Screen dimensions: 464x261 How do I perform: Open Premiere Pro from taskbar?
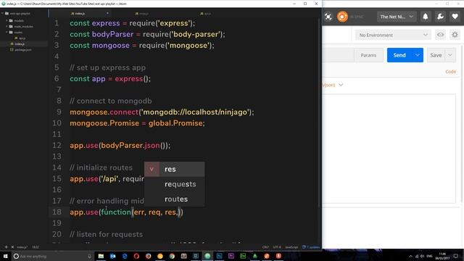[x=231, y=256]
